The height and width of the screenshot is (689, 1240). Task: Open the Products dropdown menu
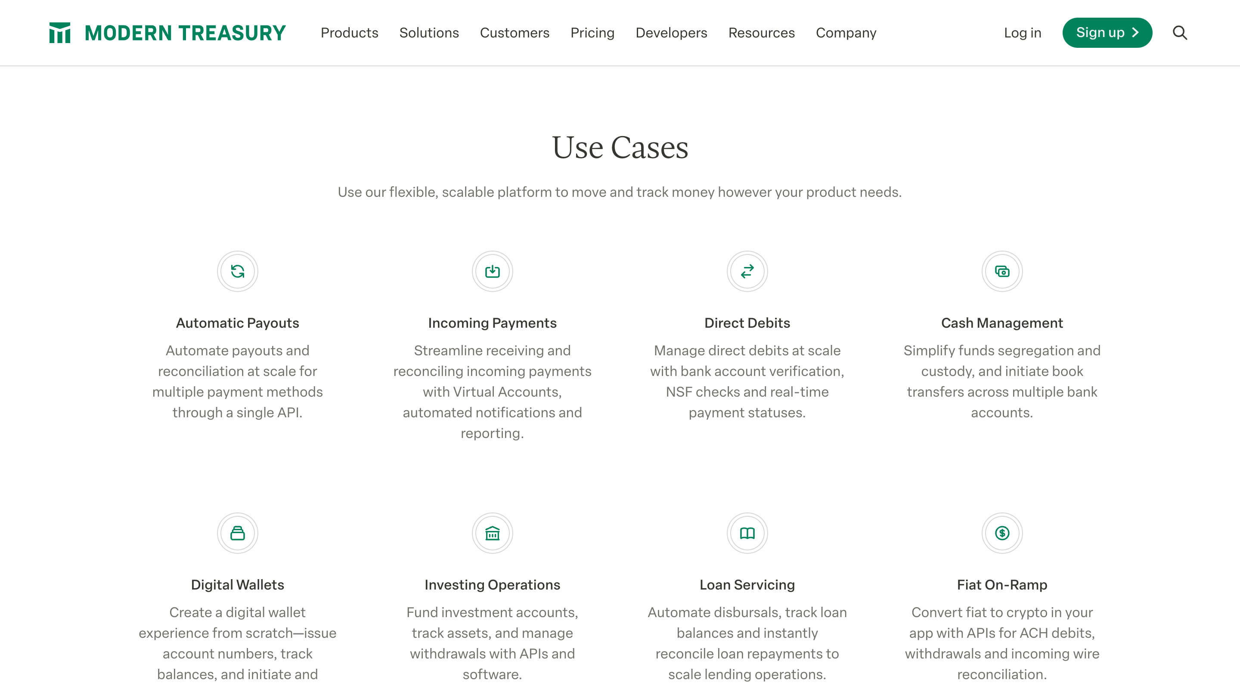click(350, 32)
